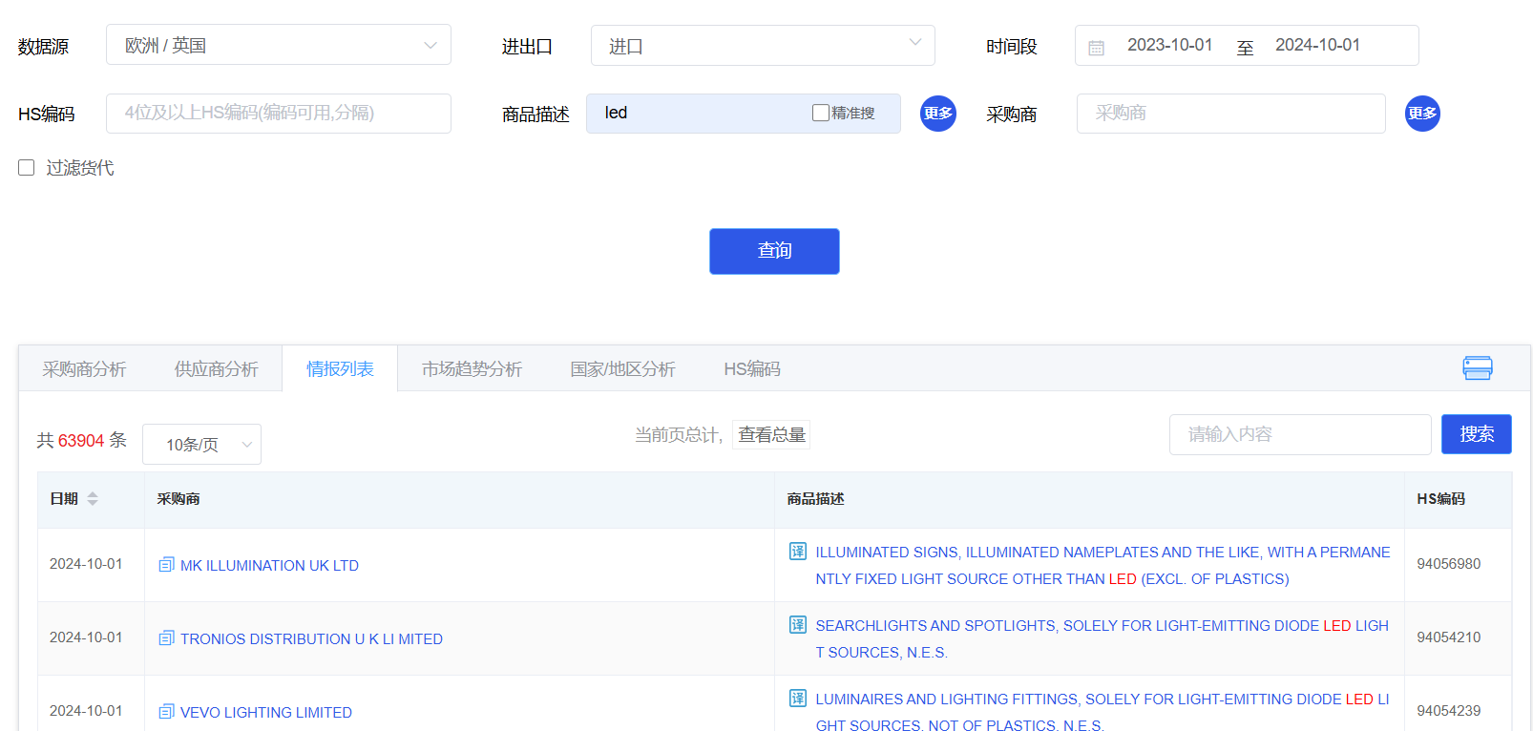
Task: Click the 查看总量 view total button
Action: (771, 435)
